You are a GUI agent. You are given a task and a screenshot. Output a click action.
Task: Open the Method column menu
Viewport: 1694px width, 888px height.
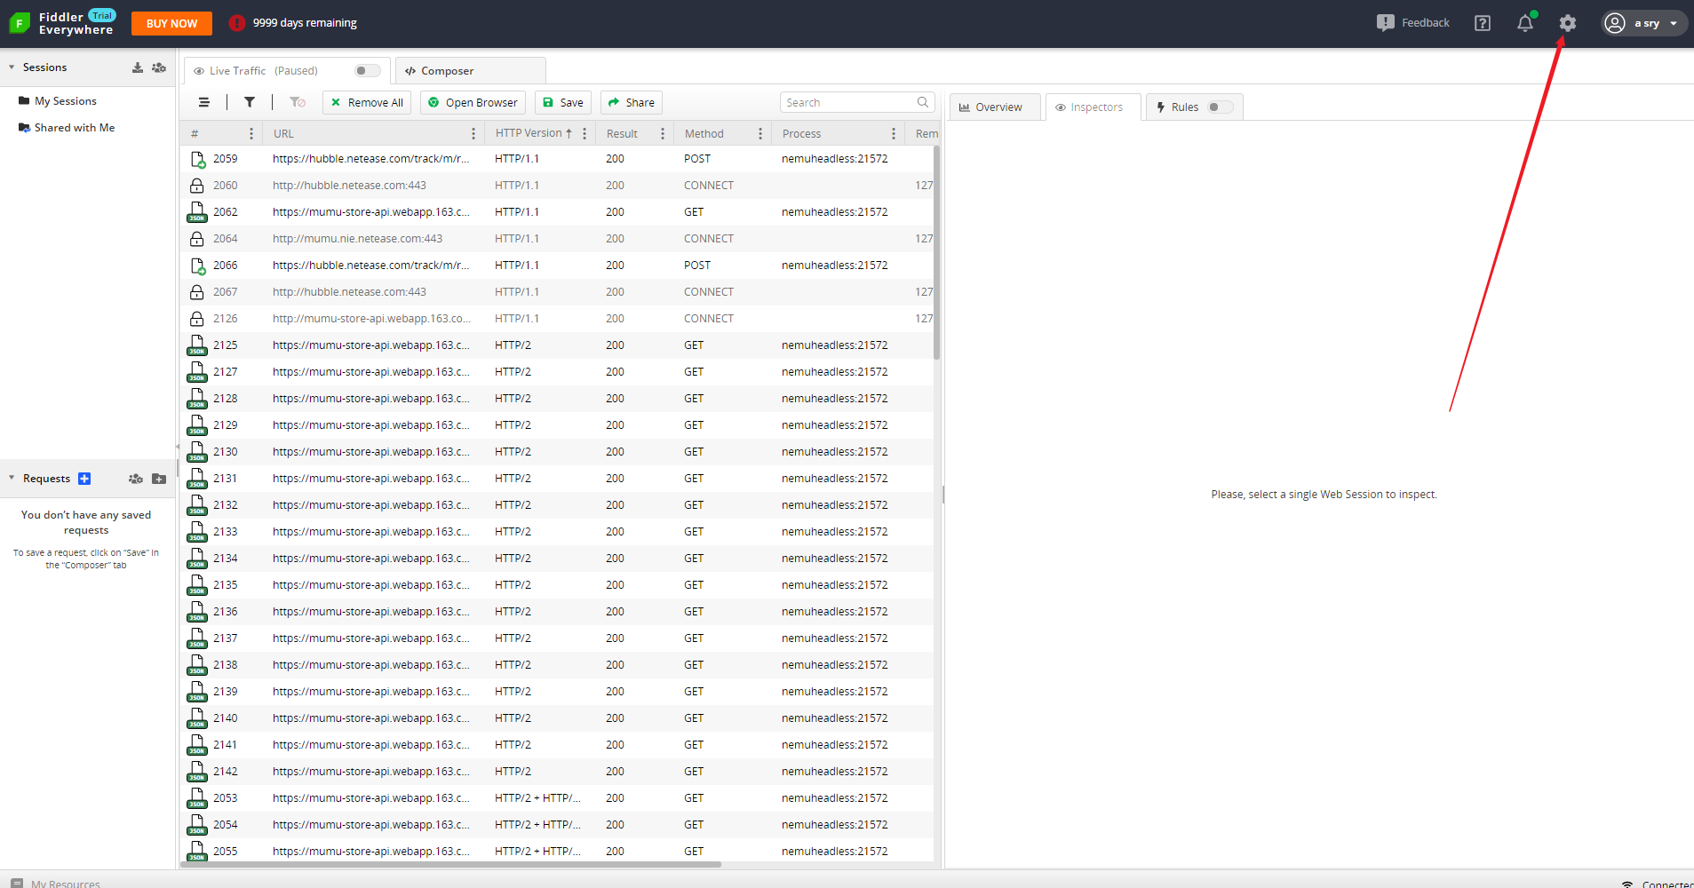pos(760,134)
